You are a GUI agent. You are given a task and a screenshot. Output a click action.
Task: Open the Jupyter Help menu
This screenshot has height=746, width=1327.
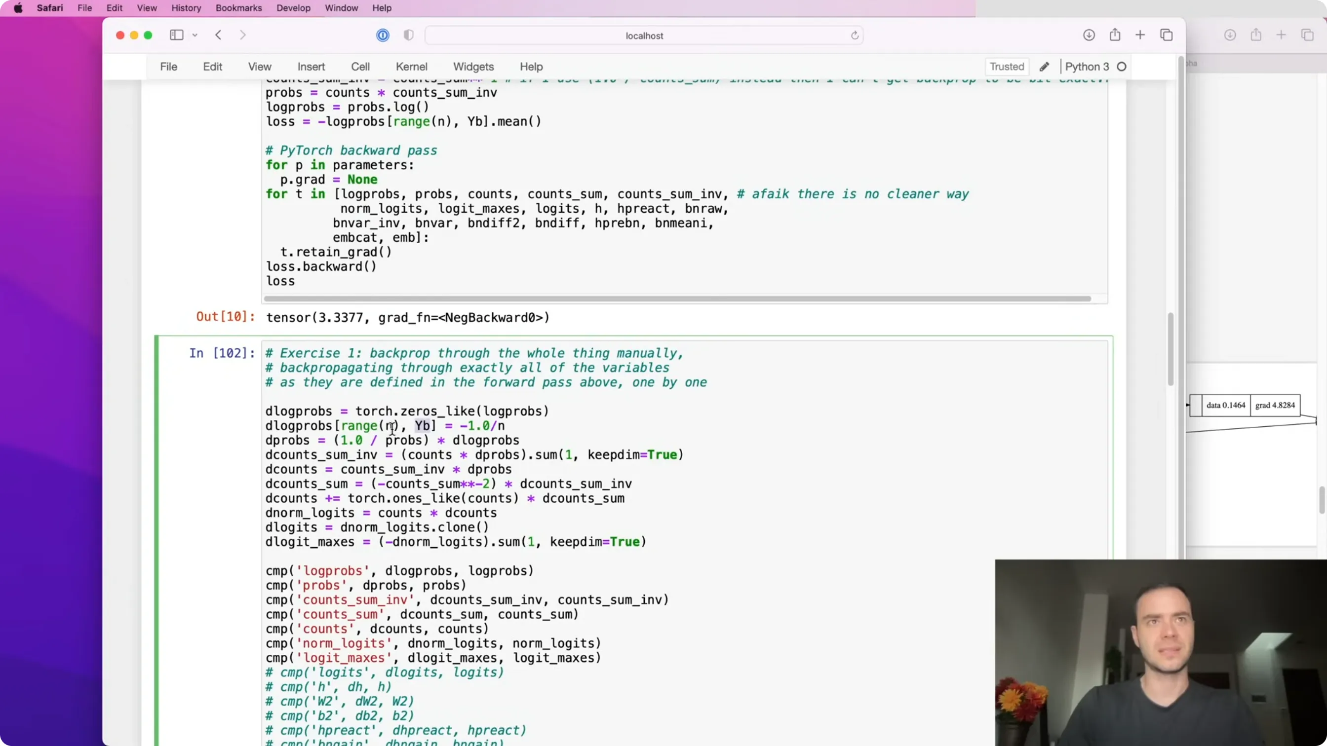tap(531, 67)
